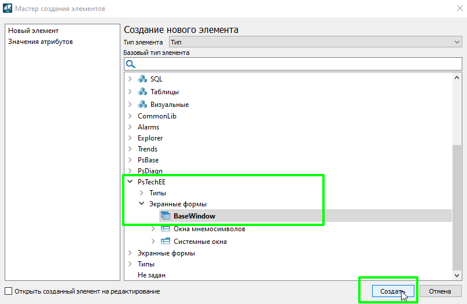Click the wizard app icon in title bar
The image size is (467, 304).
[7, 9]
